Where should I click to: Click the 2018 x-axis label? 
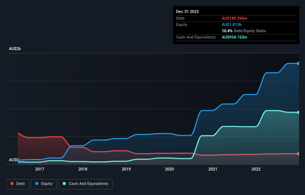point(83,169)
